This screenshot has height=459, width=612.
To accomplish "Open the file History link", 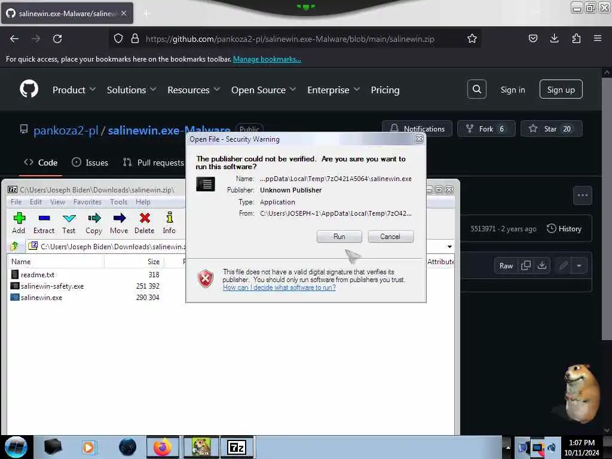I will [x=564, y=229].
